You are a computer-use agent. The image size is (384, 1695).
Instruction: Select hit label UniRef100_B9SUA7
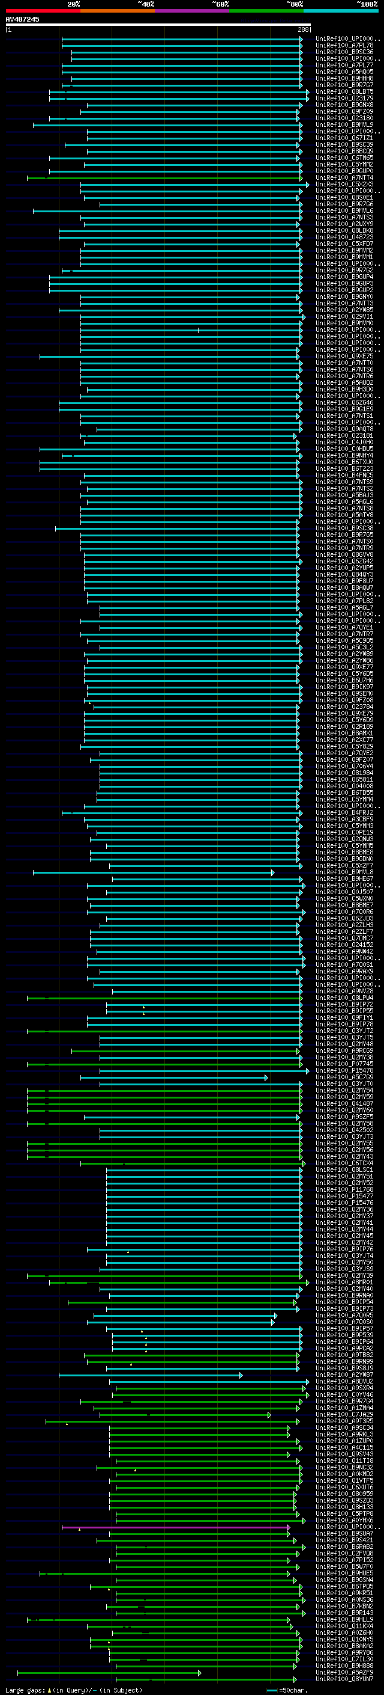(344, 1534)
